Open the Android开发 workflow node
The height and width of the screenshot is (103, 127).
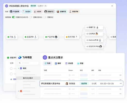click(94, 40)
